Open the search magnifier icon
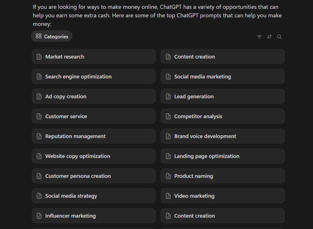This screenshot has height=229, width=313. click(279, 37)
